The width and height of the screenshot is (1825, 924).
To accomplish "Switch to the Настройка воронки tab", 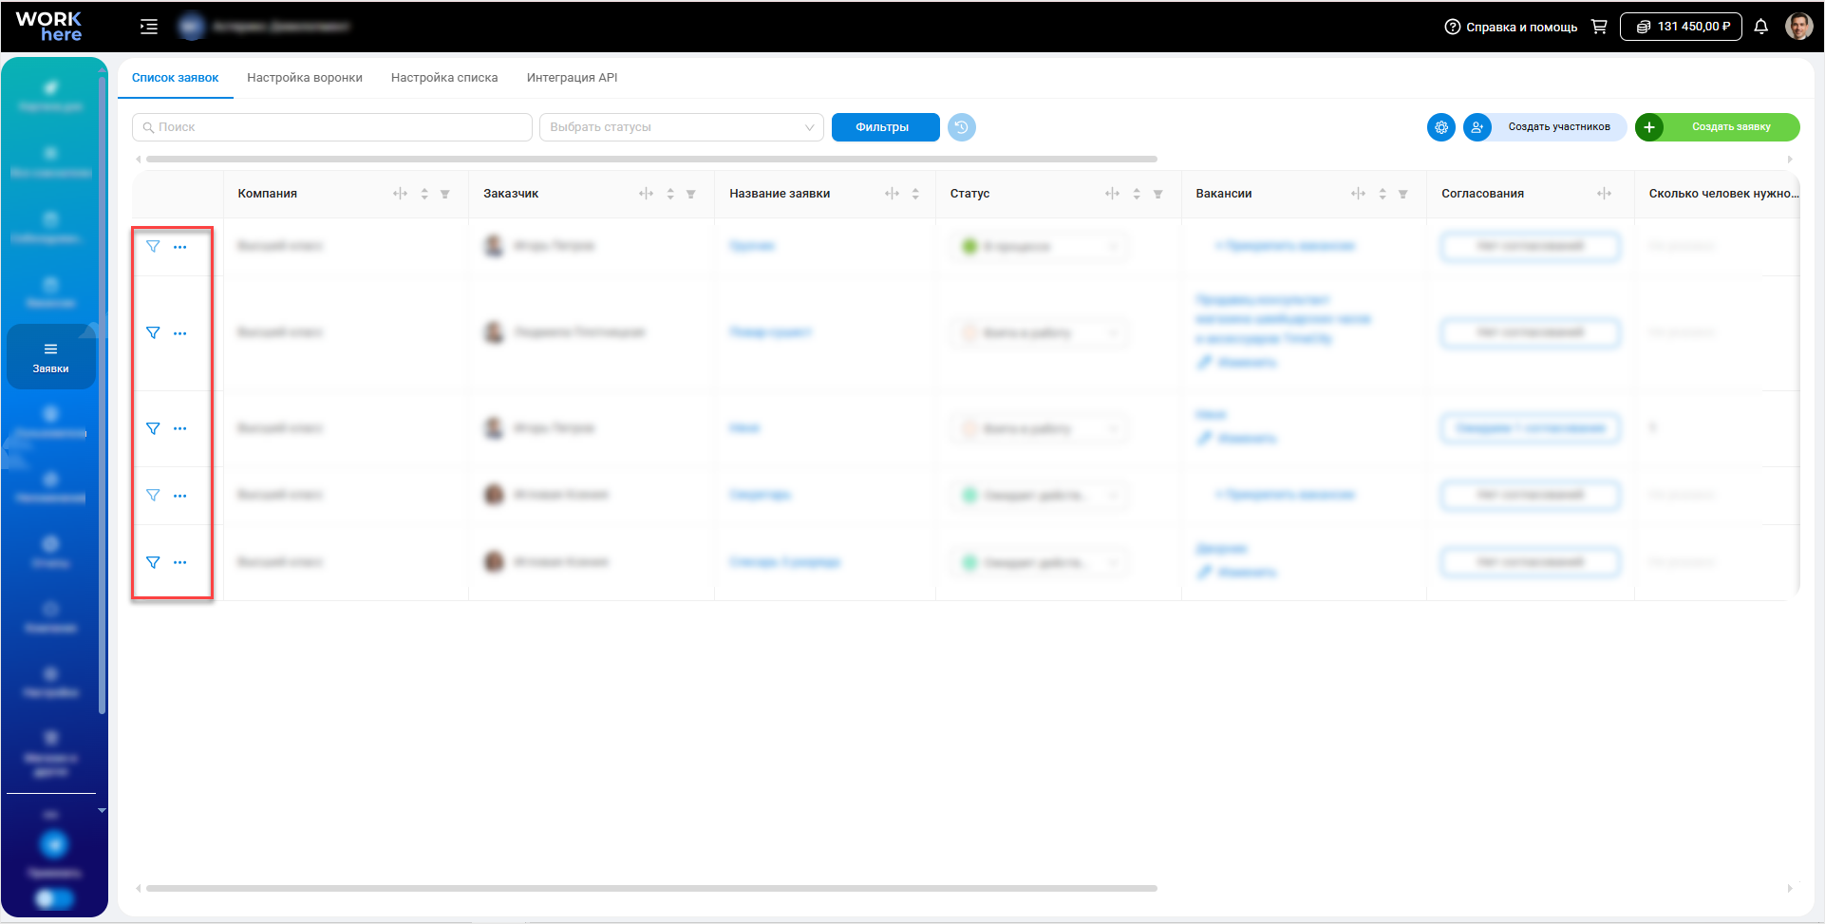I will pyautogui.click(x=305, y=78).
